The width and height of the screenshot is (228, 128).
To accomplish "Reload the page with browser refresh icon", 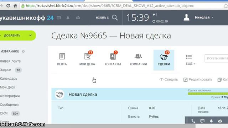I will (8, 6).
